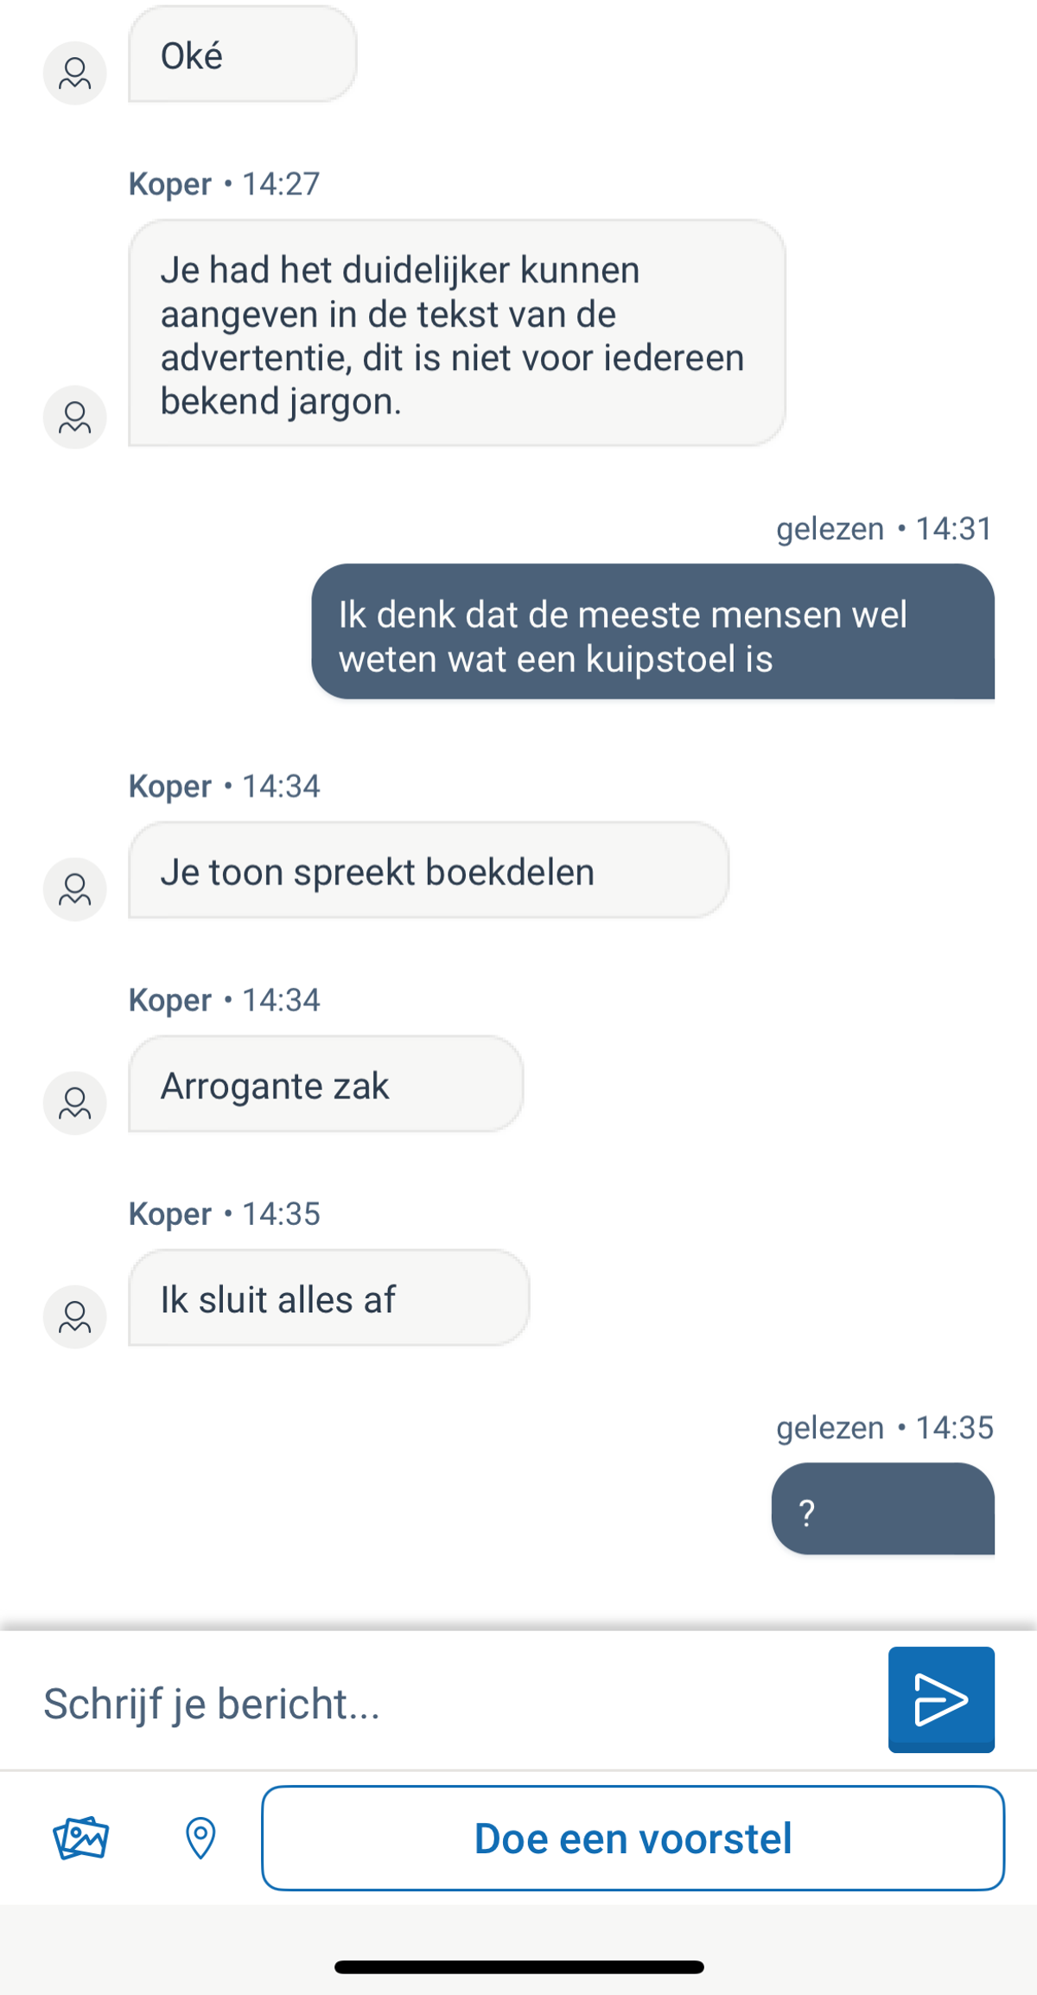1037x1995 pixels.
Task: Tap the location pin share icon
Action: click(200, 1837)
